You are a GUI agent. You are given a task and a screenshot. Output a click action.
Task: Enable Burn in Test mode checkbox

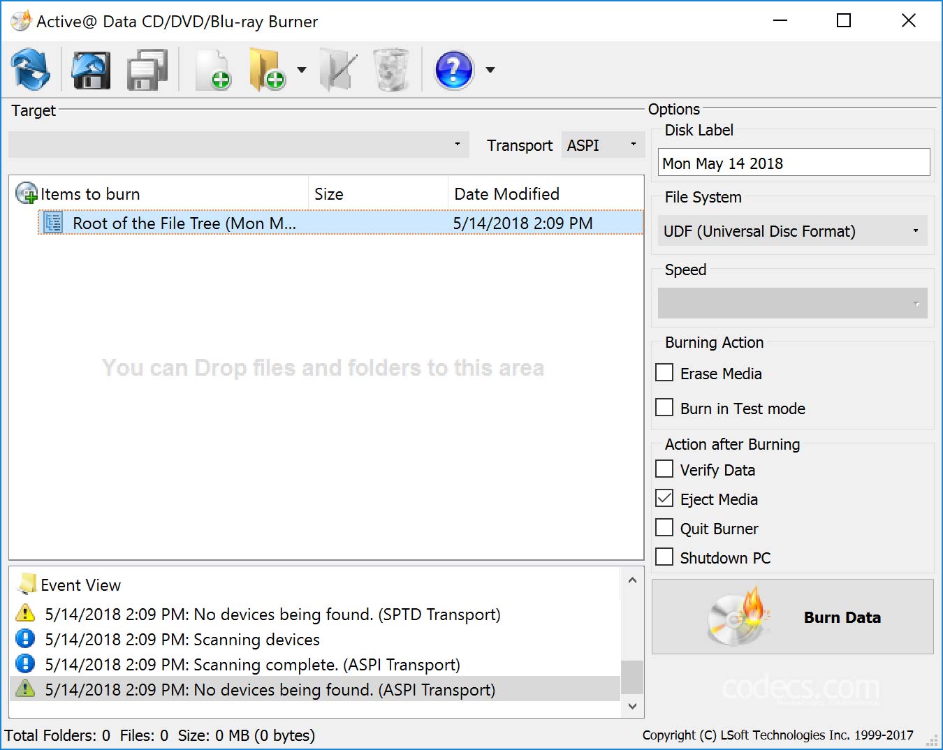click(x=664, y=408)
